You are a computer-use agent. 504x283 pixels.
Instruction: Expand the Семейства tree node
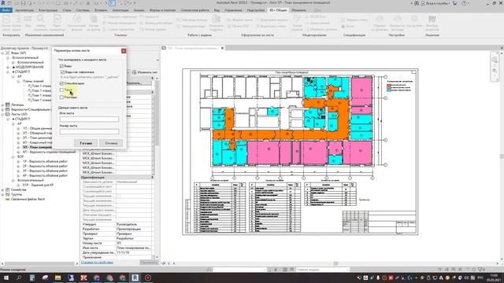(x=2, y=190)
